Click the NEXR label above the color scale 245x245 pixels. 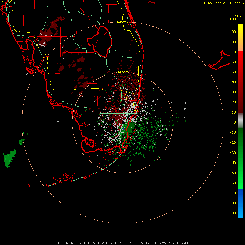(x=239, y=16)
